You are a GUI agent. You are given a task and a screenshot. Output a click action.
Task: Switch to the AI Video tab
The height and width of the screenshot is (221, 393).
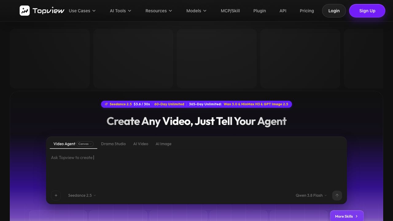pos(141,144)
